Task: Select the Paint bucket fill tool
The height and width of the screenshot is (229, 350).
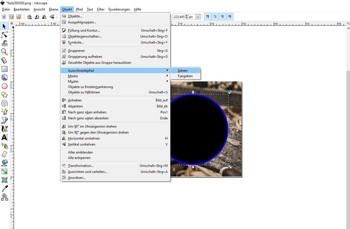Action: [x=4, y=163]
